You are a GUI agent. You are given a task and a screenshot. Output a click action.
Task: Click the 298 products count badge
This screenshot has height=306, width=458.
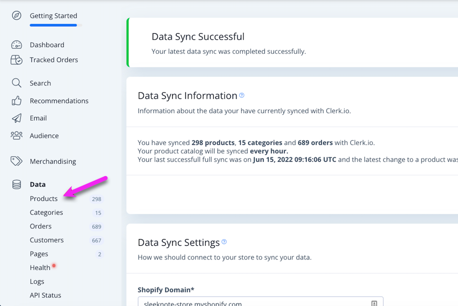[x=96, y=199]
